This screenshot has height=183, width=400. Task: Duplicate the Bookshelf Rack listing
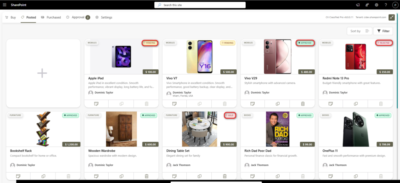point(43,176)
